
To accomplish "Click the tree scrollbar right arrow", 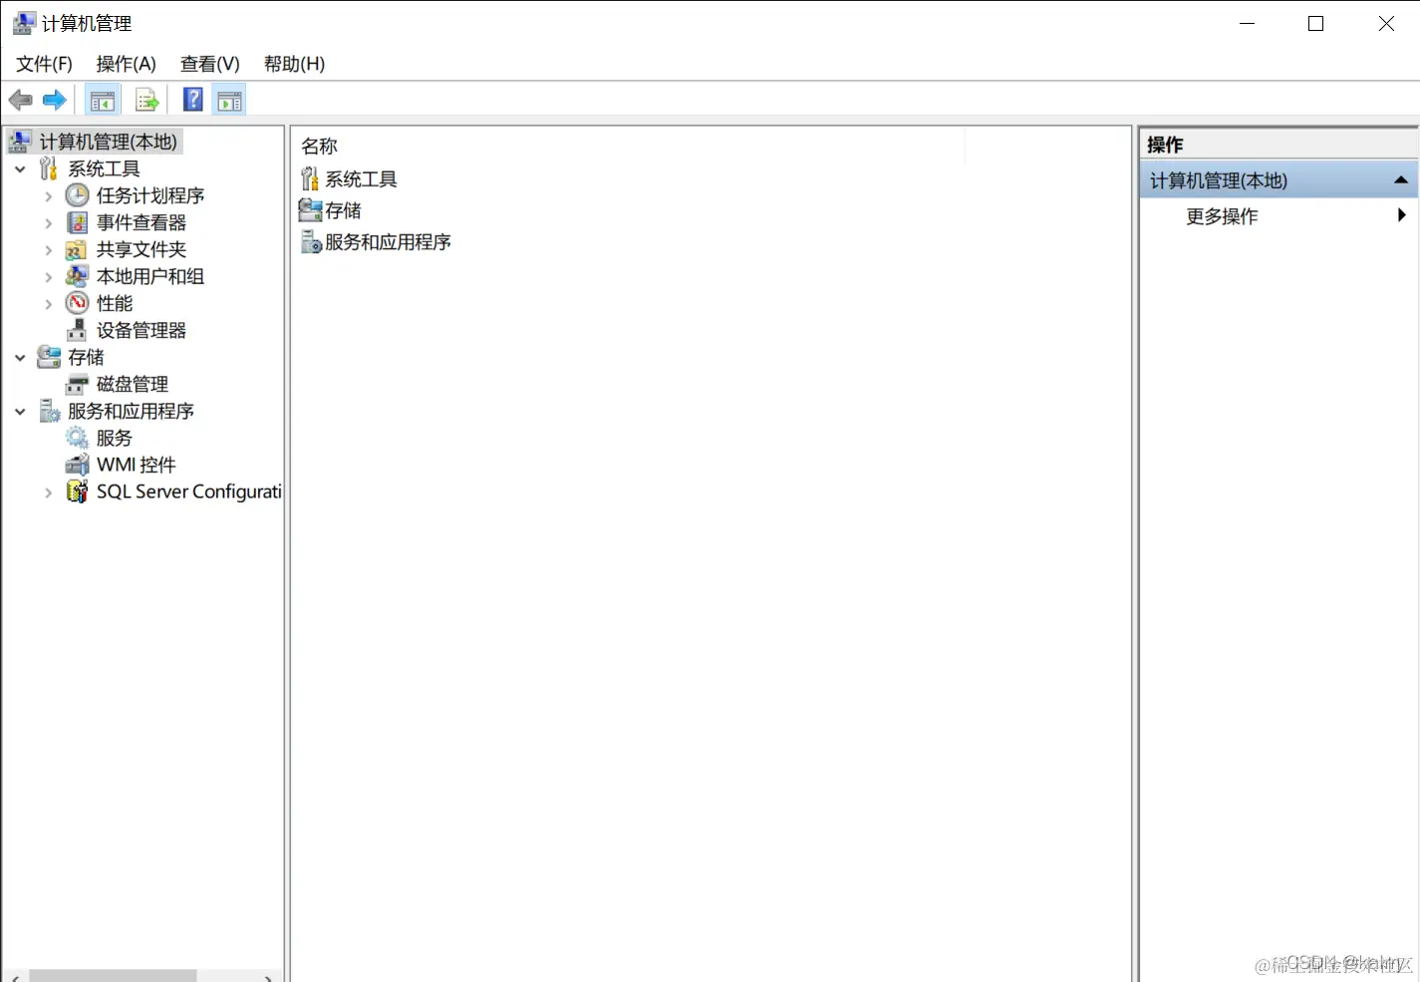I will [x=268, y=977].
